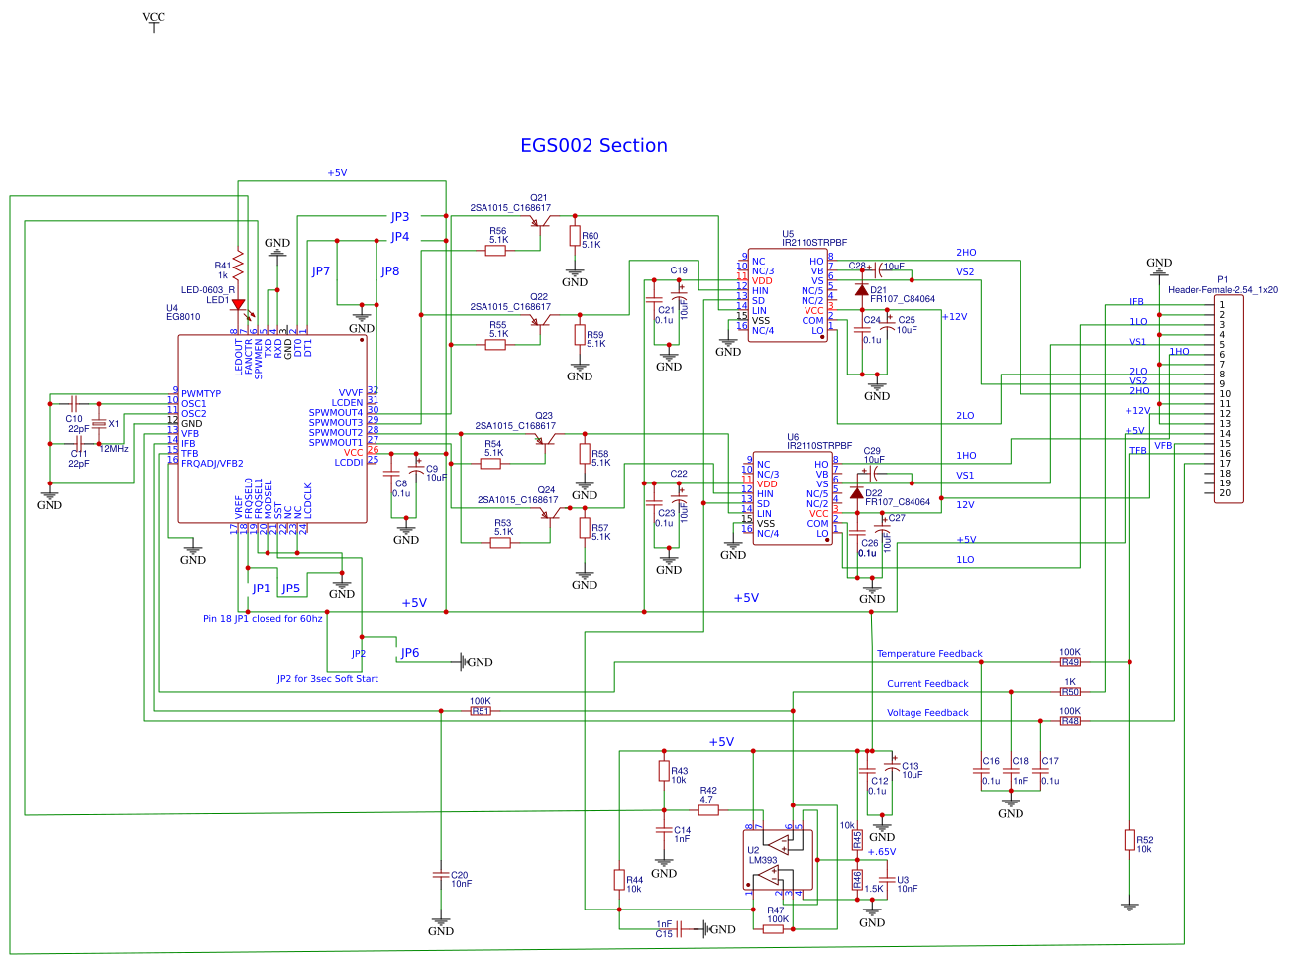The image size is (1289, 964).
Task: Select the R49 resistor on Temperature Feedback
Action: (1070, 662)
